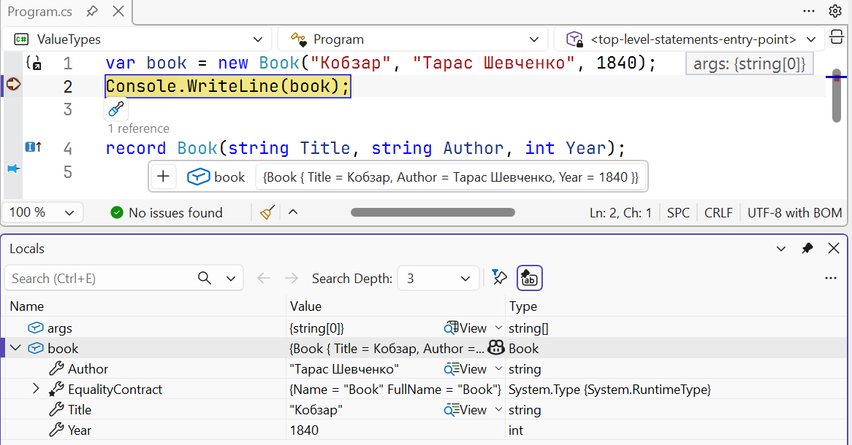
Task: Close the Program.cs tab
Action: [x=118, y=12]
